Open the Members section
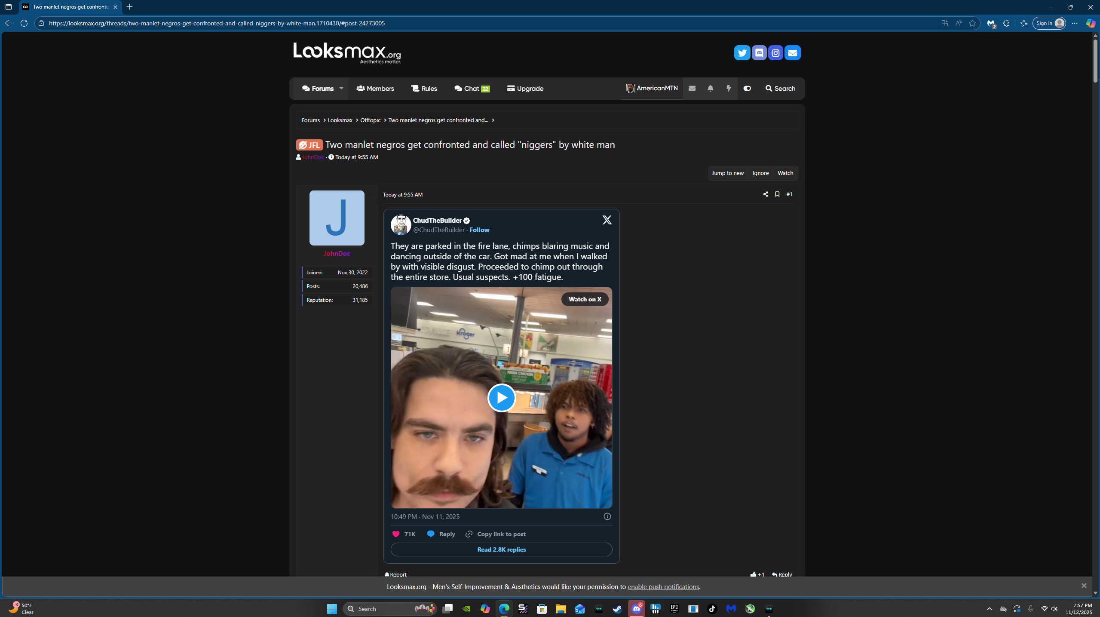The height and width of the screenshot is (617, 1100). [375, 88]
